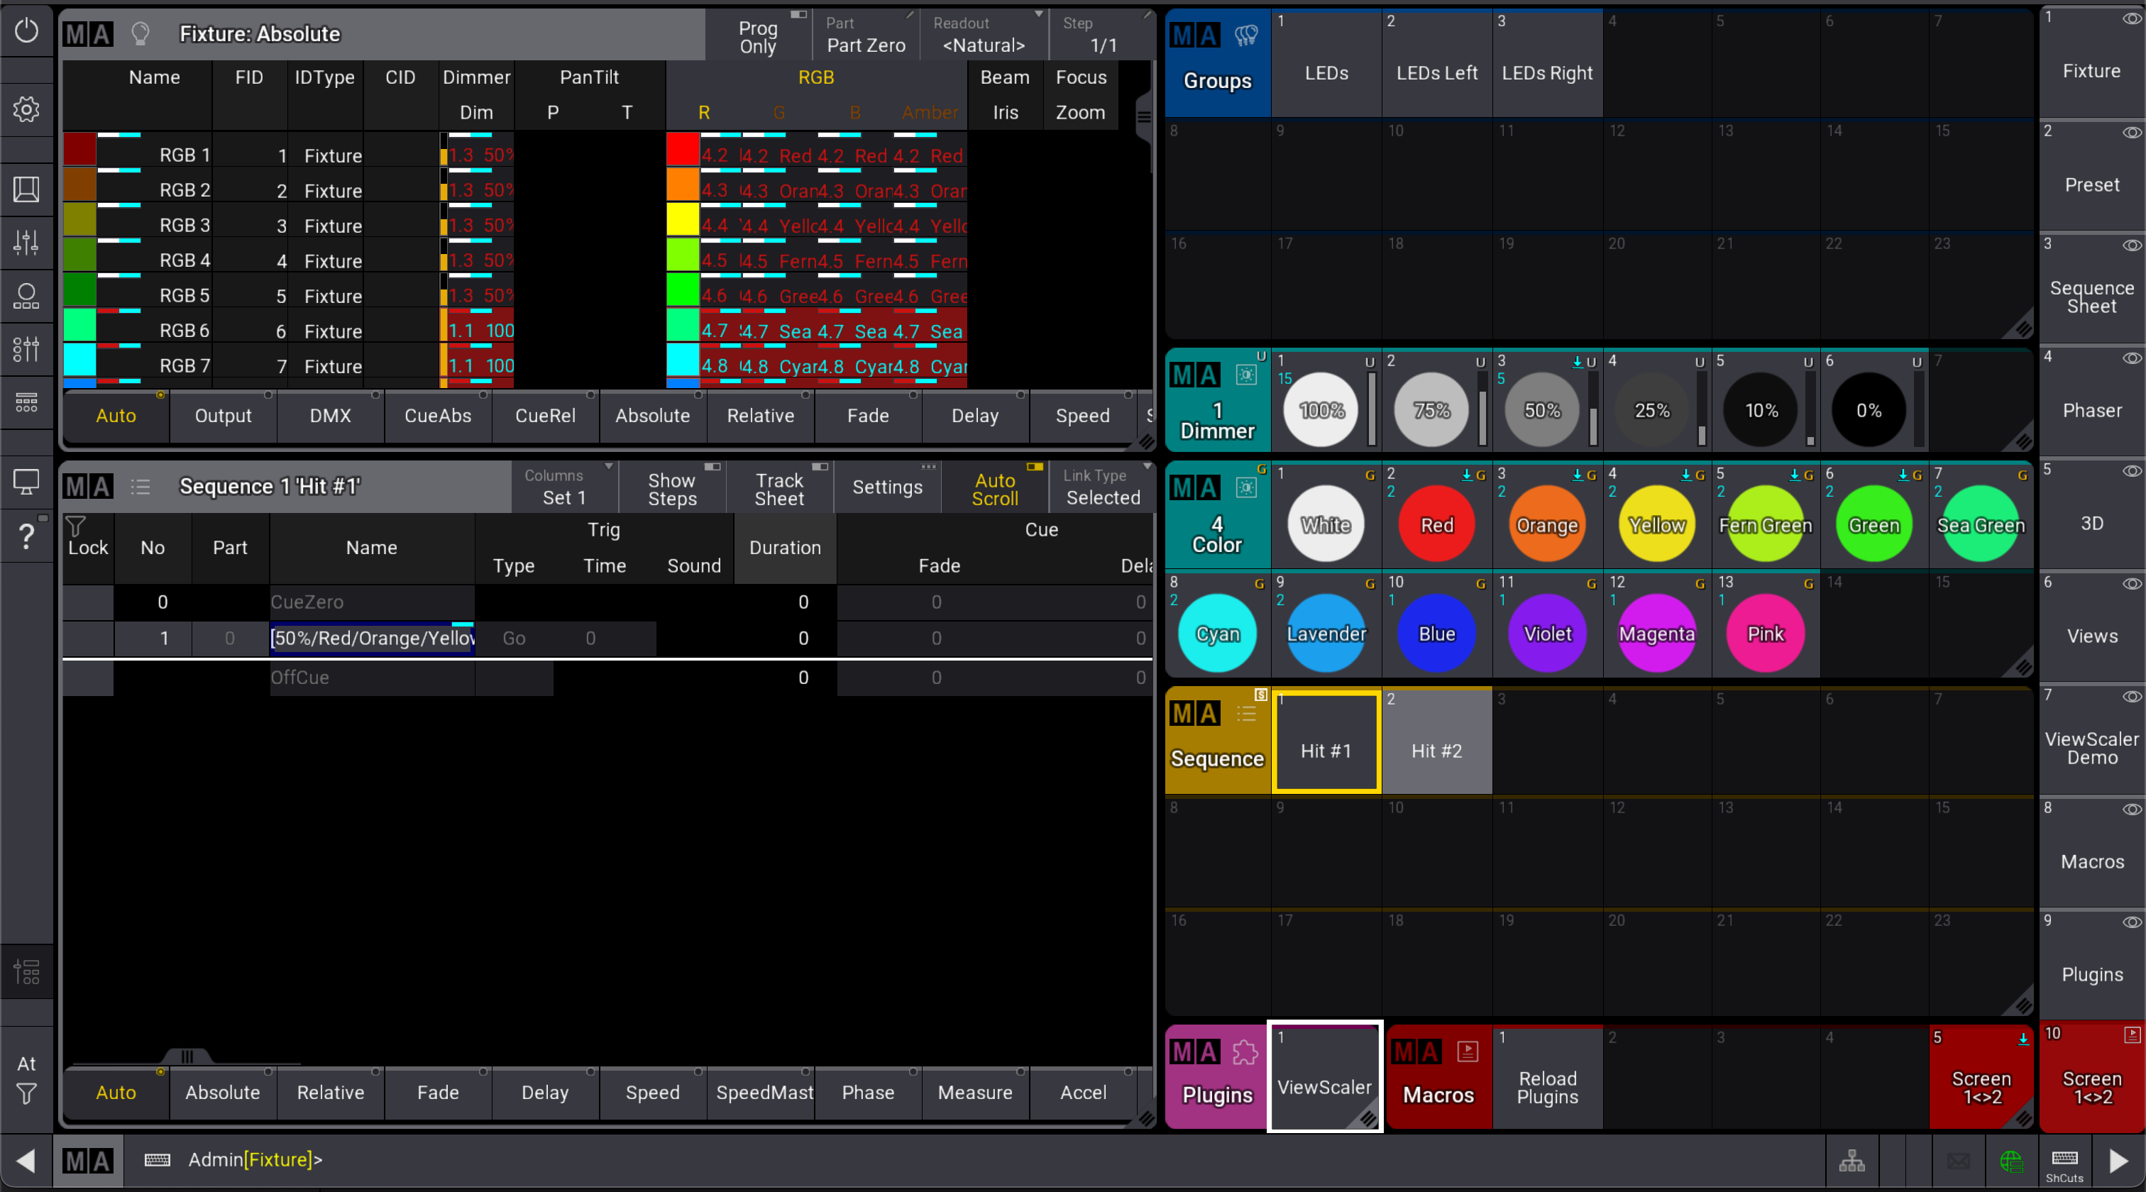Click the display monitor icon in sidebar
The width and height of the screenshot is (2146, 1192).
27,482
